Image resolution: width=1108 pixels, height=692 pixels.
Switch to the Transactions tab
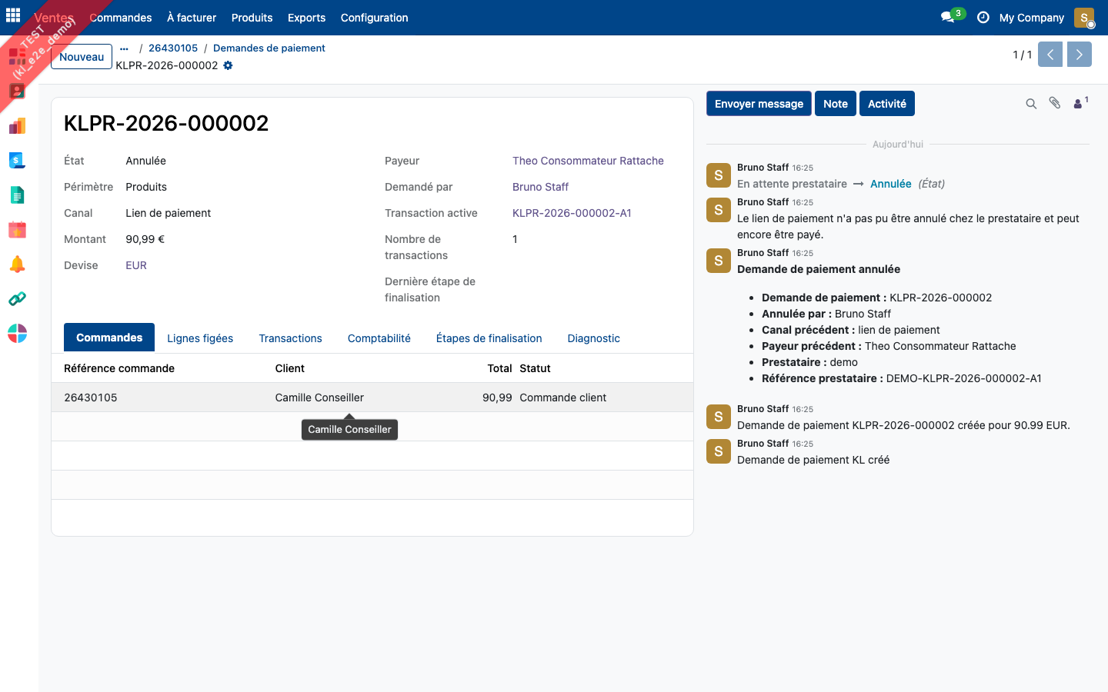pyautogui.click(x=290, y=338)
